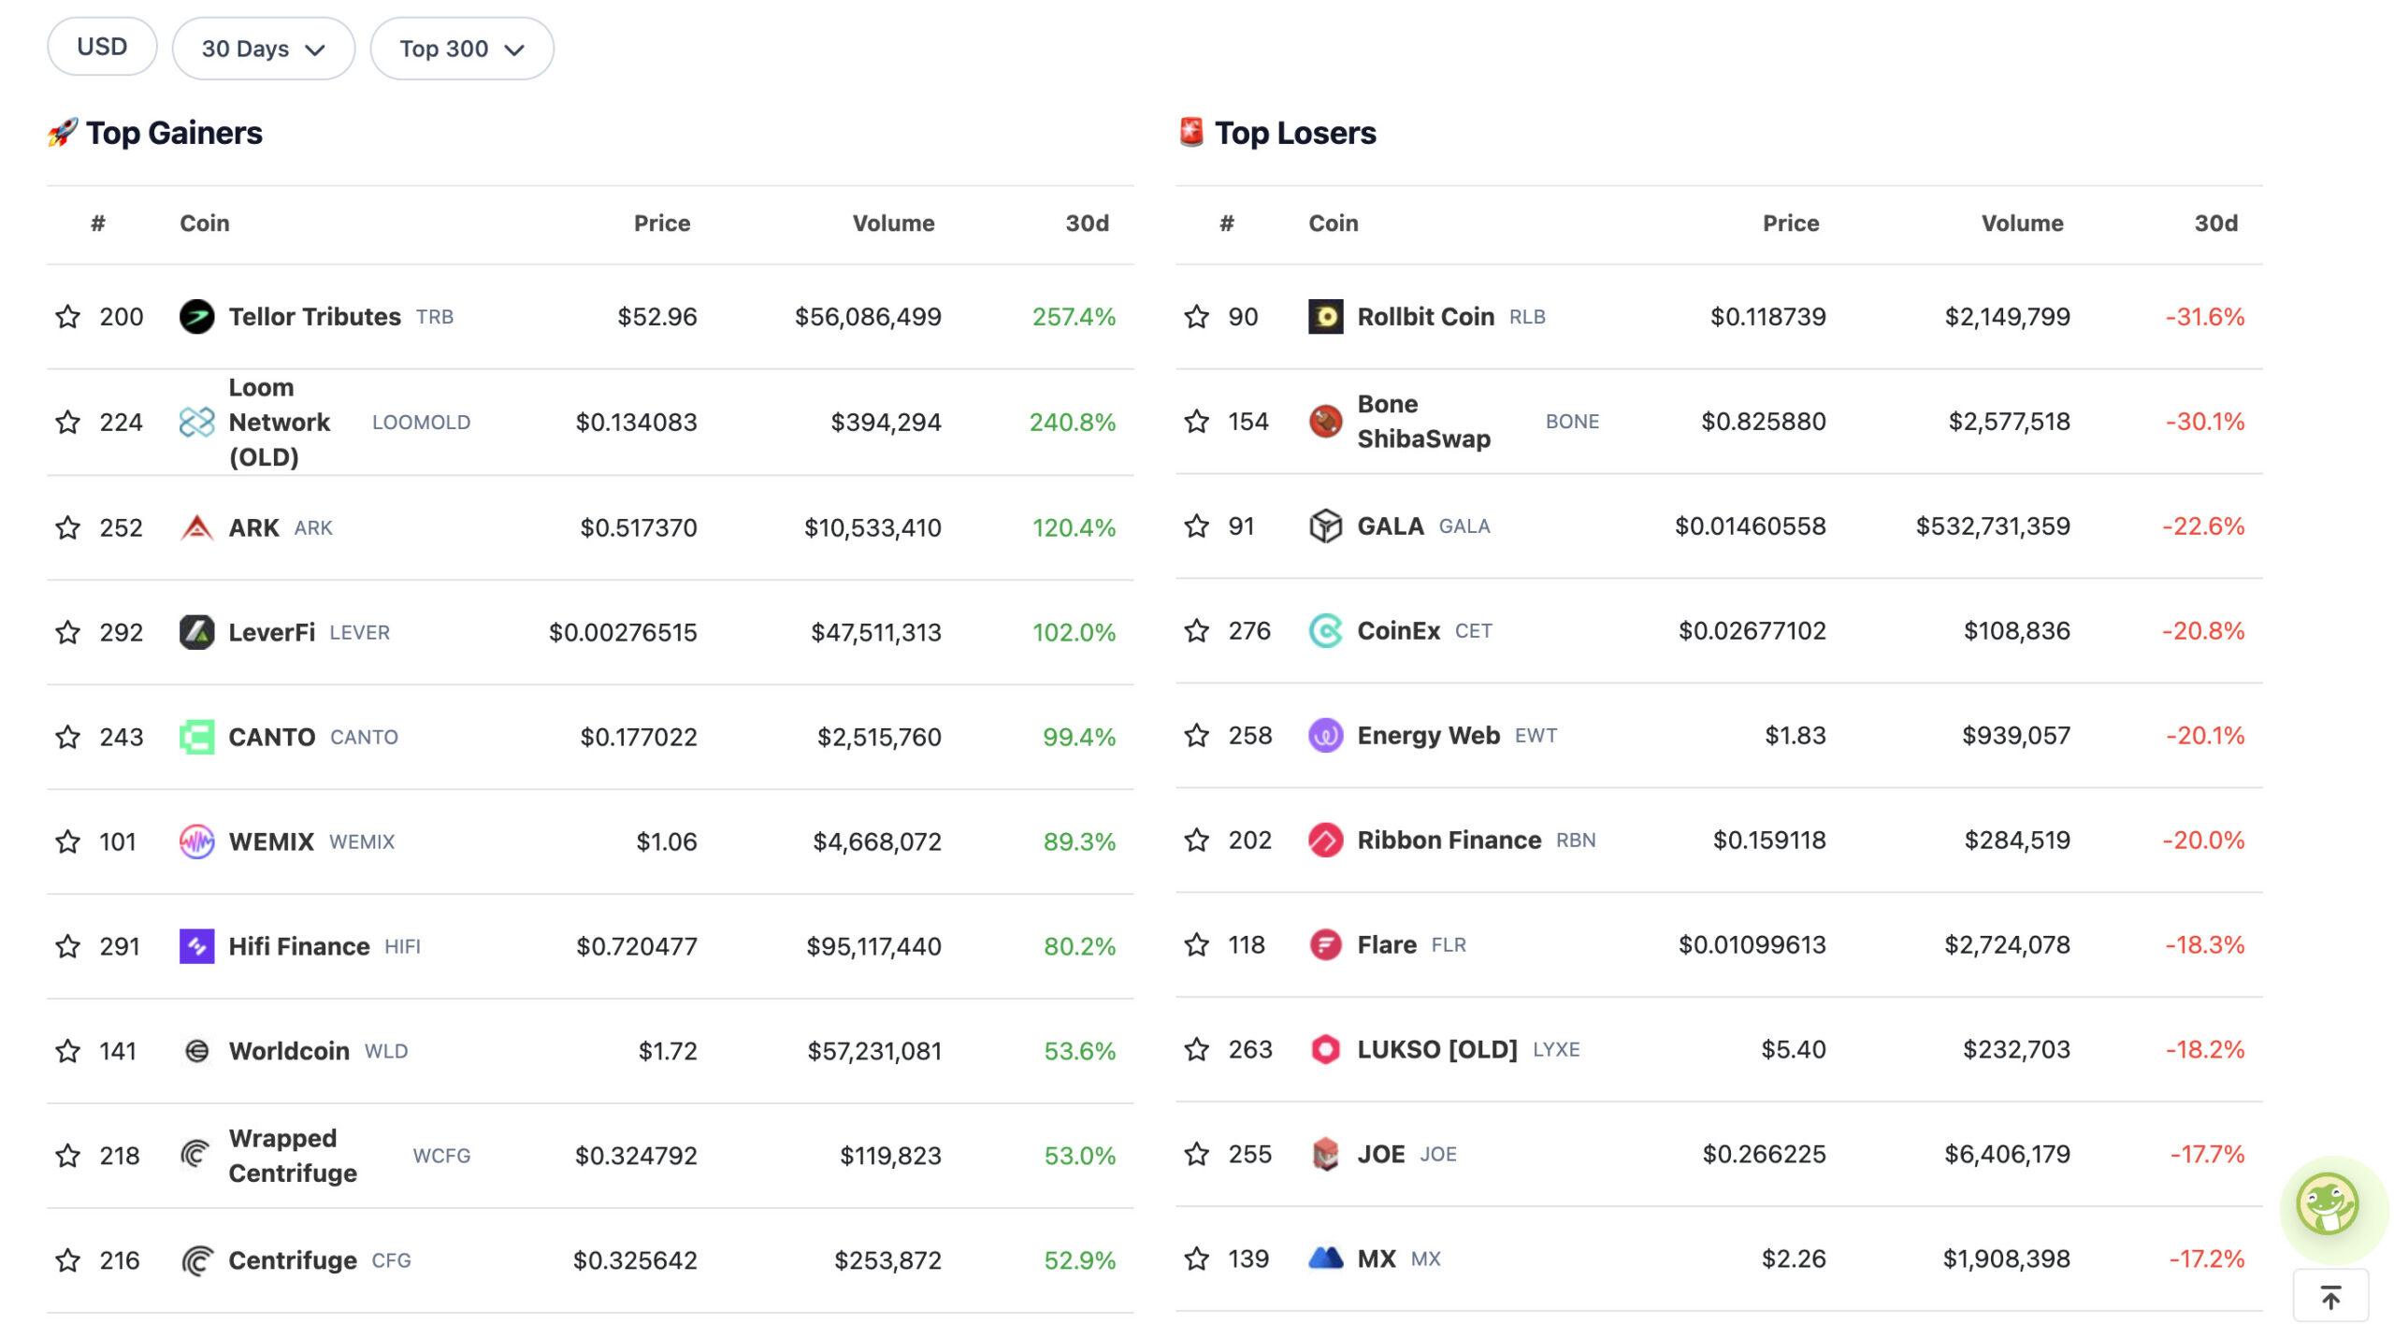Viewport: 2394px width, 1338px height.
Task: Open the Top 300 filter dropdown
Action: pos(462,49)
